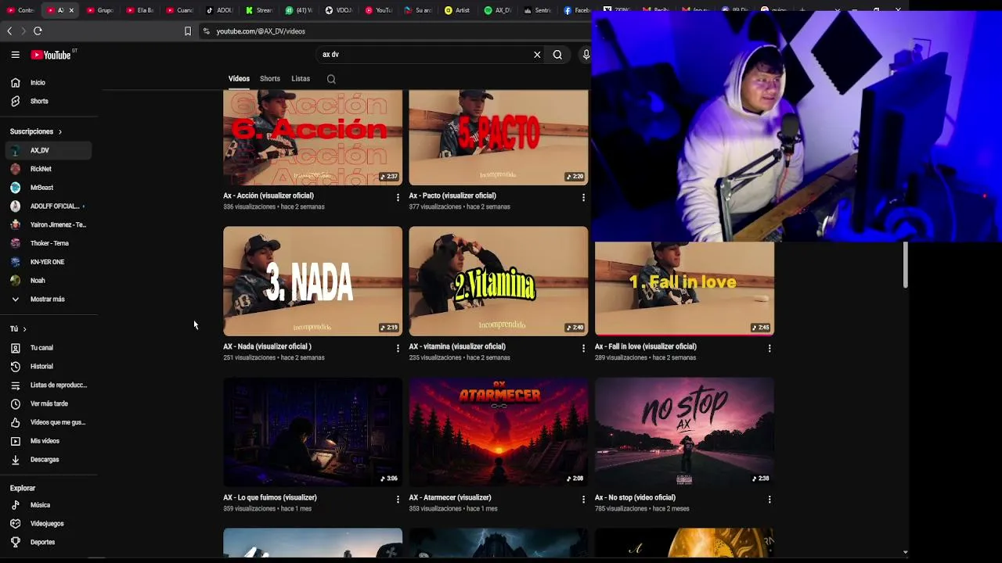Open the Thoker - Tema subscription channel
The image size is (1002, 563).
(49, 243)
